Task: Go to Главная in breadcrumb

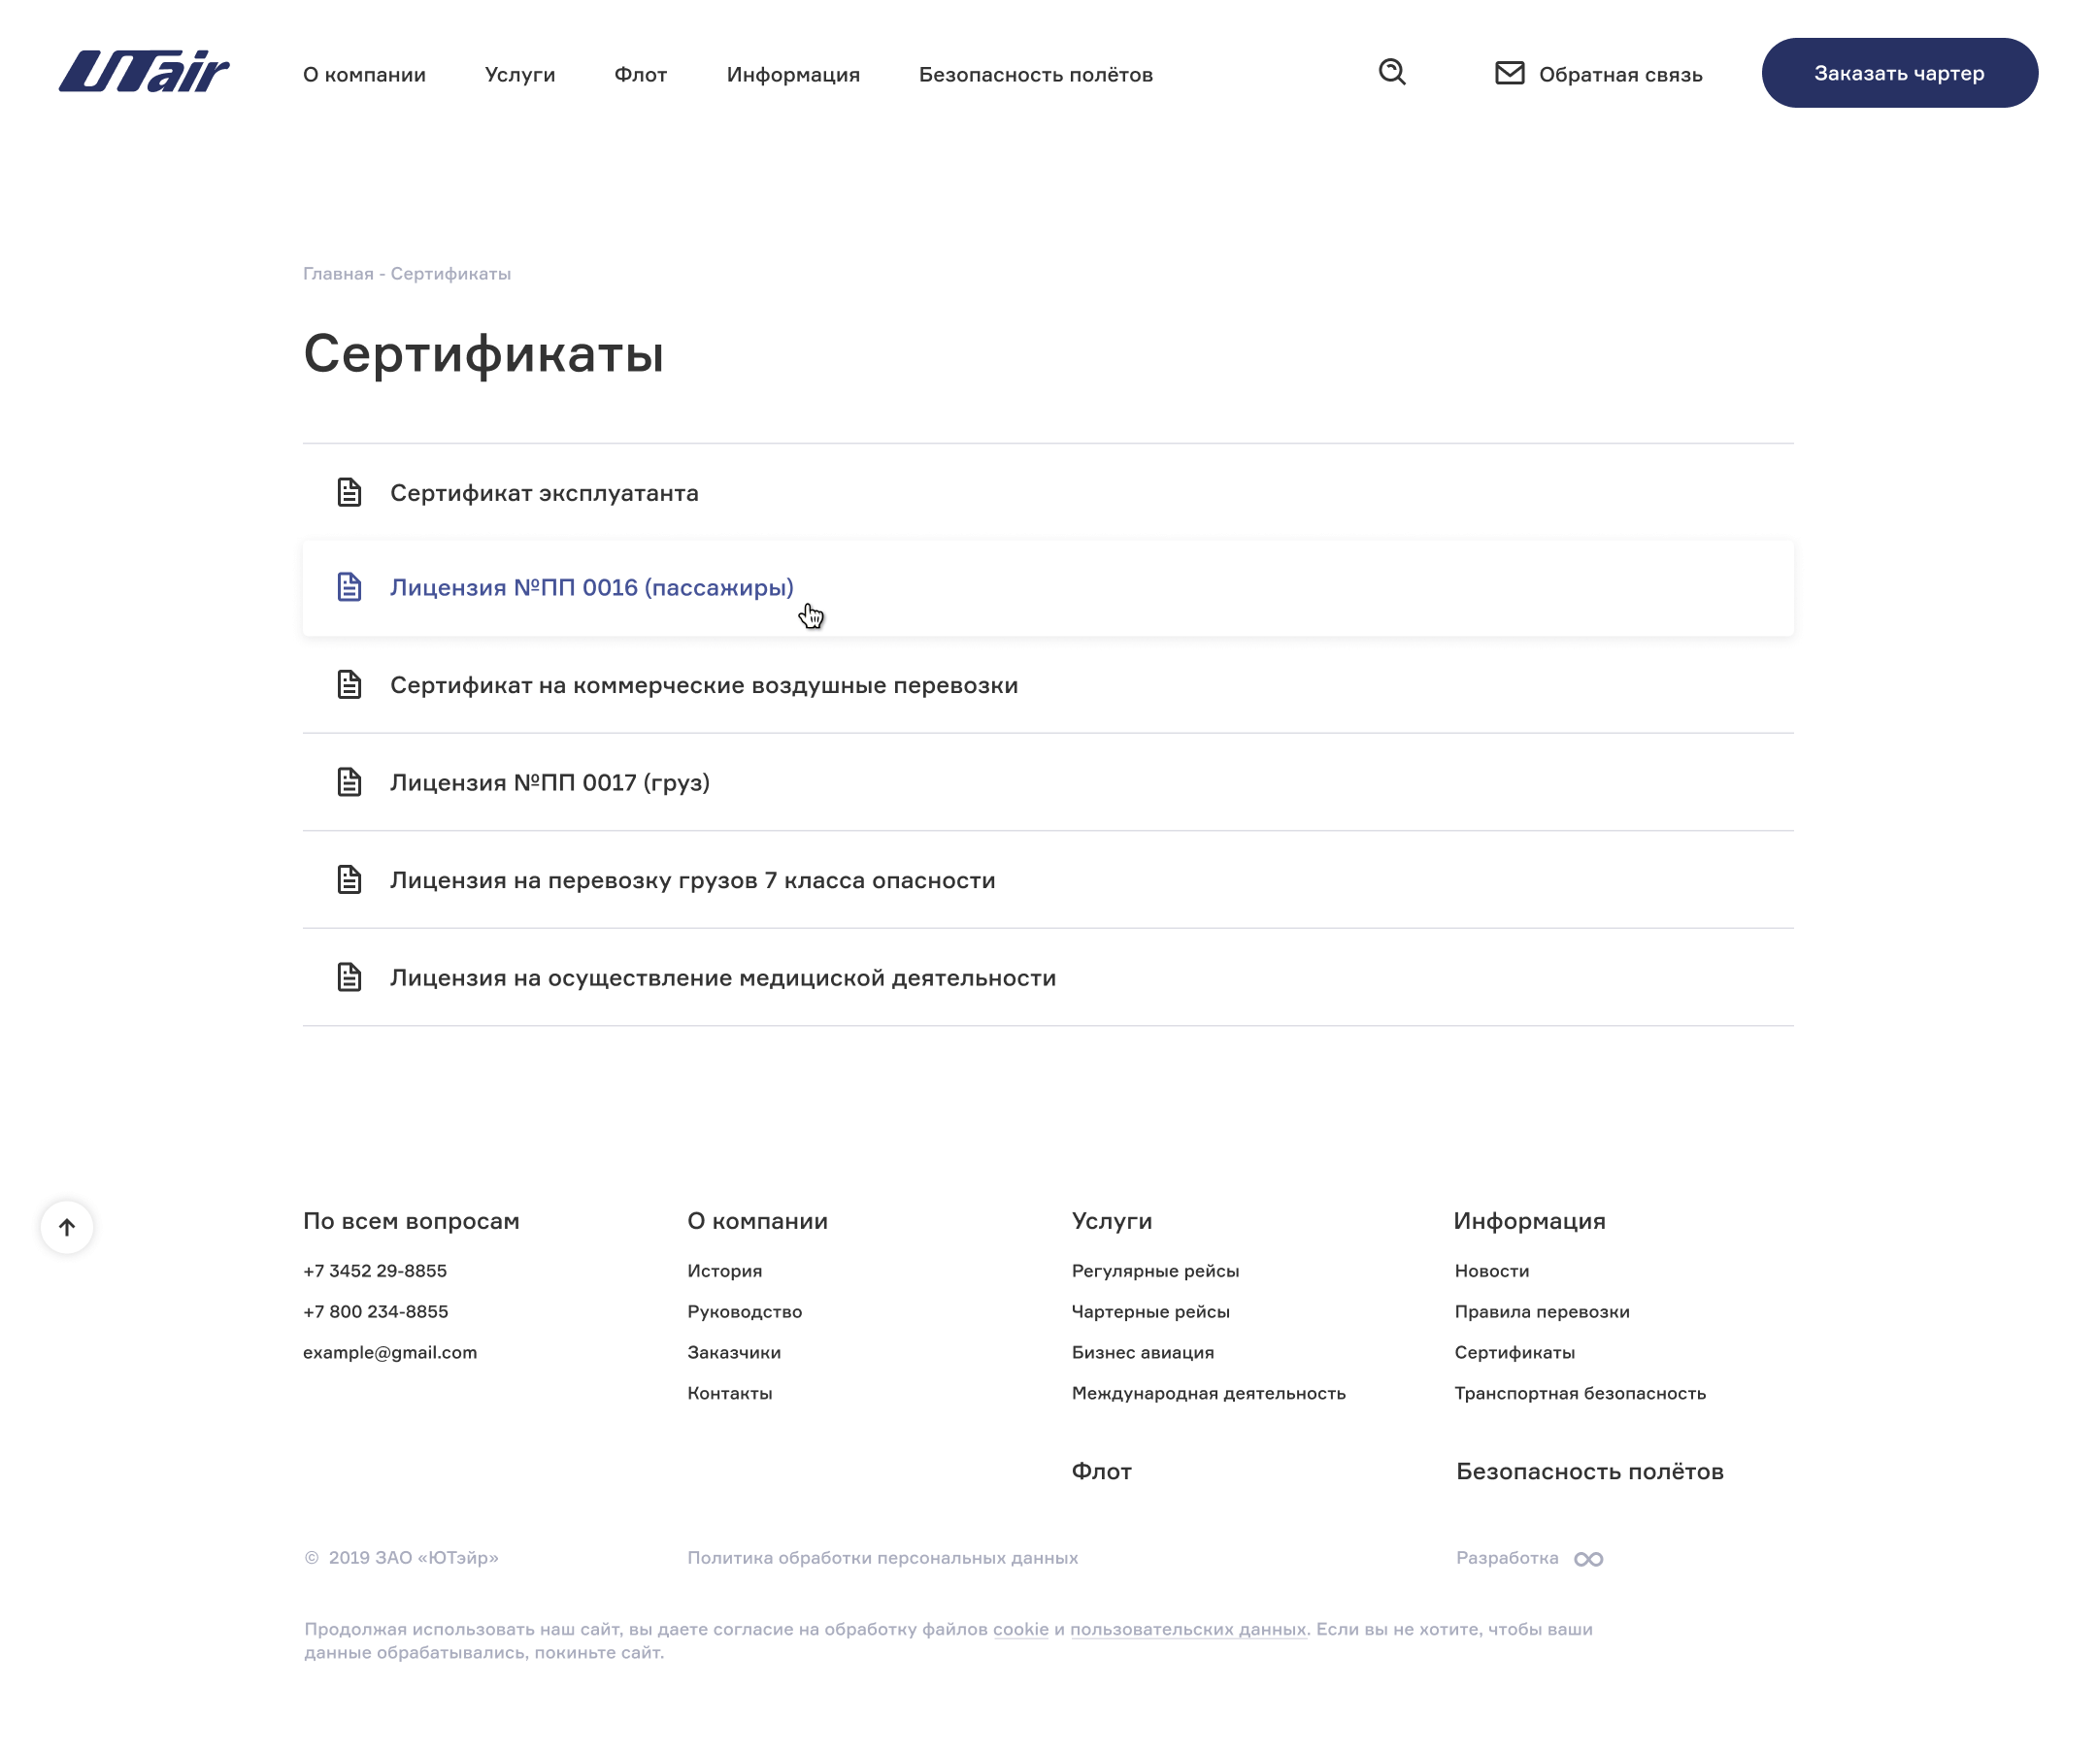Action: [x=338, y=274]
